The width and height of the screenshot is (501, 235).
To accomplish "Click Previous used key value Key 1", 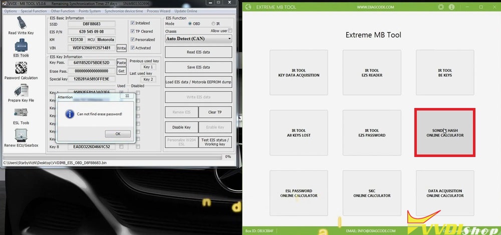I will click(x=148, y=67).
